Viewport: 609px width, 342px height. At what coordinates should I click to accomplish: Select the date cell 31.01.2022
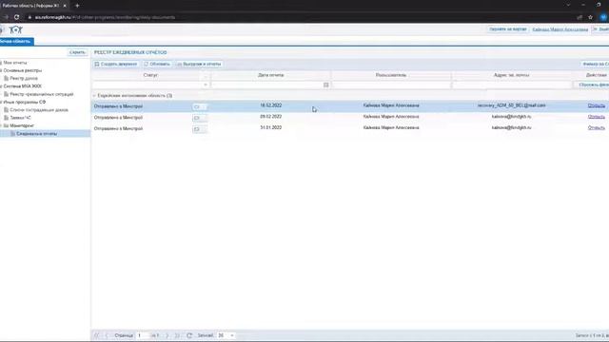(270, 127)
